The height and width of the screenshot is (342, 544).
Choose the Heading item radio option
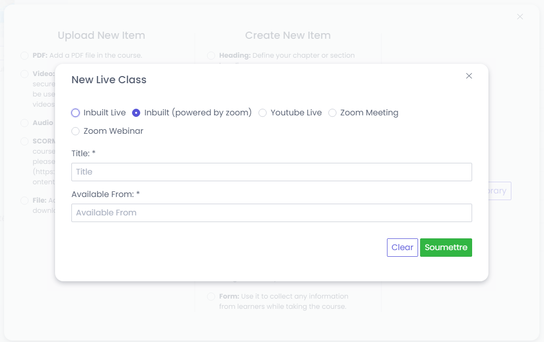click(x=211, y=56)
